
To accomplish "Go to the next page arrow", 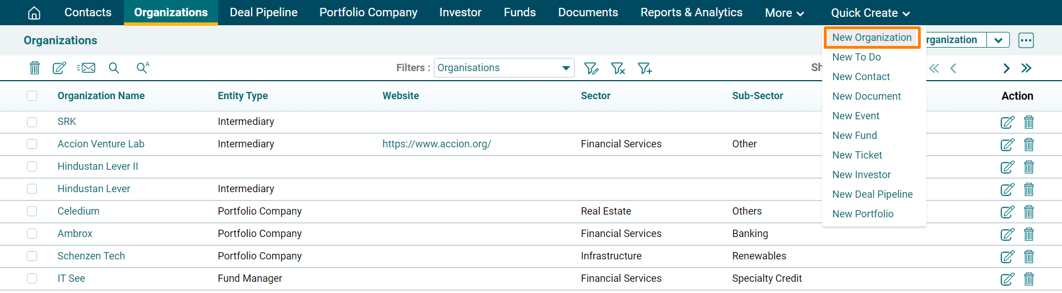I will point(1006,68).
